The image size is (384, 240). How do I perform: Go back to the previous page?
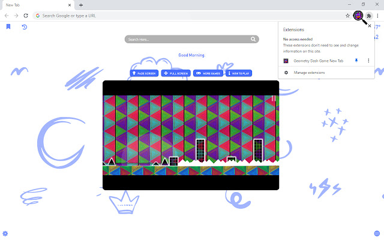point(7,16)
